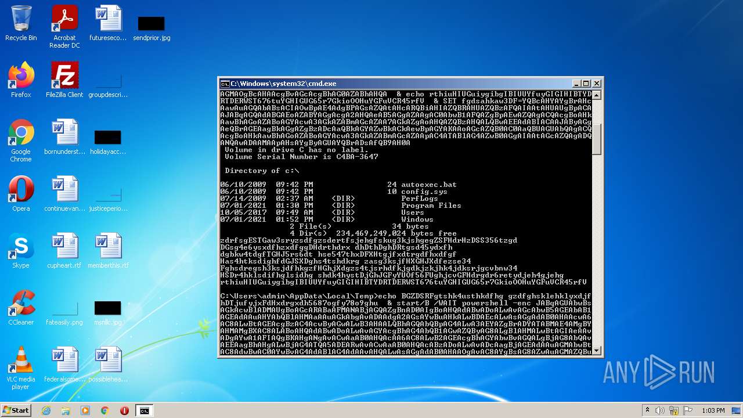Select justiceperio desktop file
Viewport: 743px width, 418px height.
click(x=108, y=199)
